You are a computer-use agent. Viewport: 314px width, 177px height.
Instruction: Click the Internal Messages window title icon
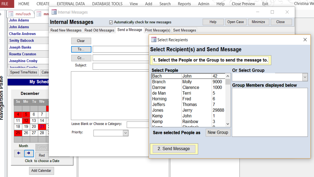click(x=54, y=12)
